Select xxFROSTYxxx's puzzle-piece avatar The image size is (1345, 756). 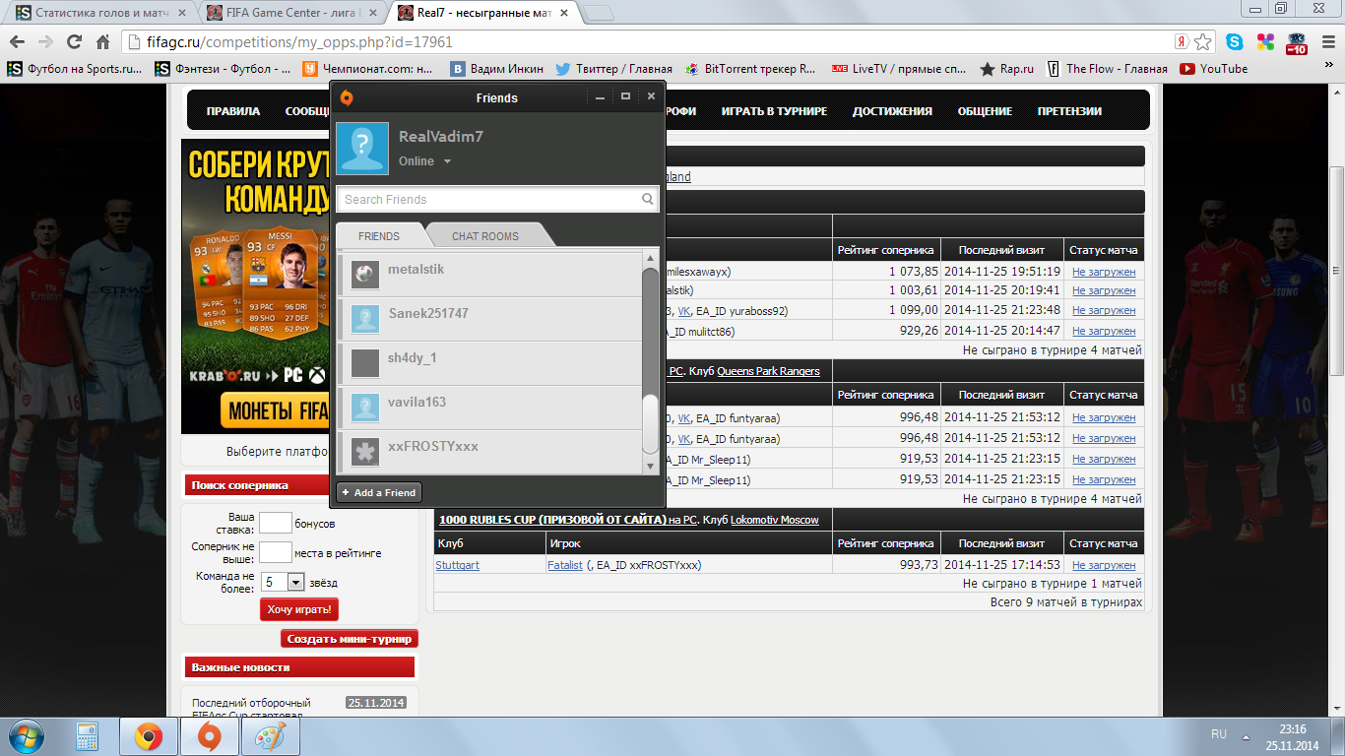click(x=365, y=451)
